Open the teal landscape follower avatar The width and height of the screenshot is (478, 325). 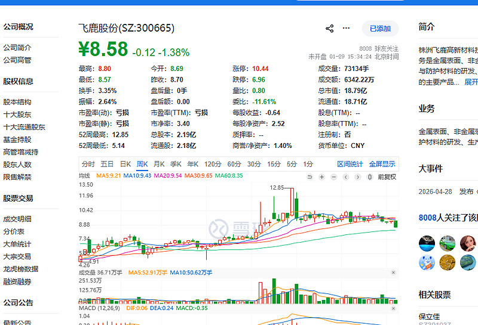point(468,262)
